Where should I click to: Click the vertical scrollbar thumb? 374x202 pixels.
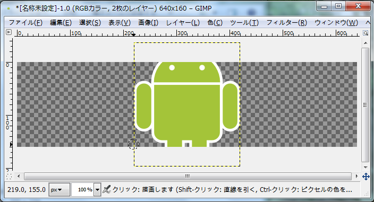[365, 104]
